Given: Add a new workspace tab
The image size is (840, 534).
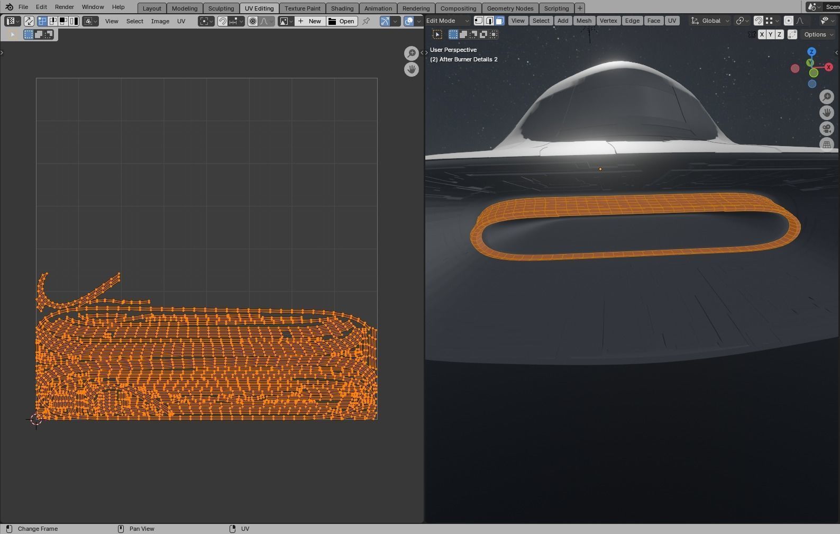Looking at the screenshot, I should pos(580,8).
